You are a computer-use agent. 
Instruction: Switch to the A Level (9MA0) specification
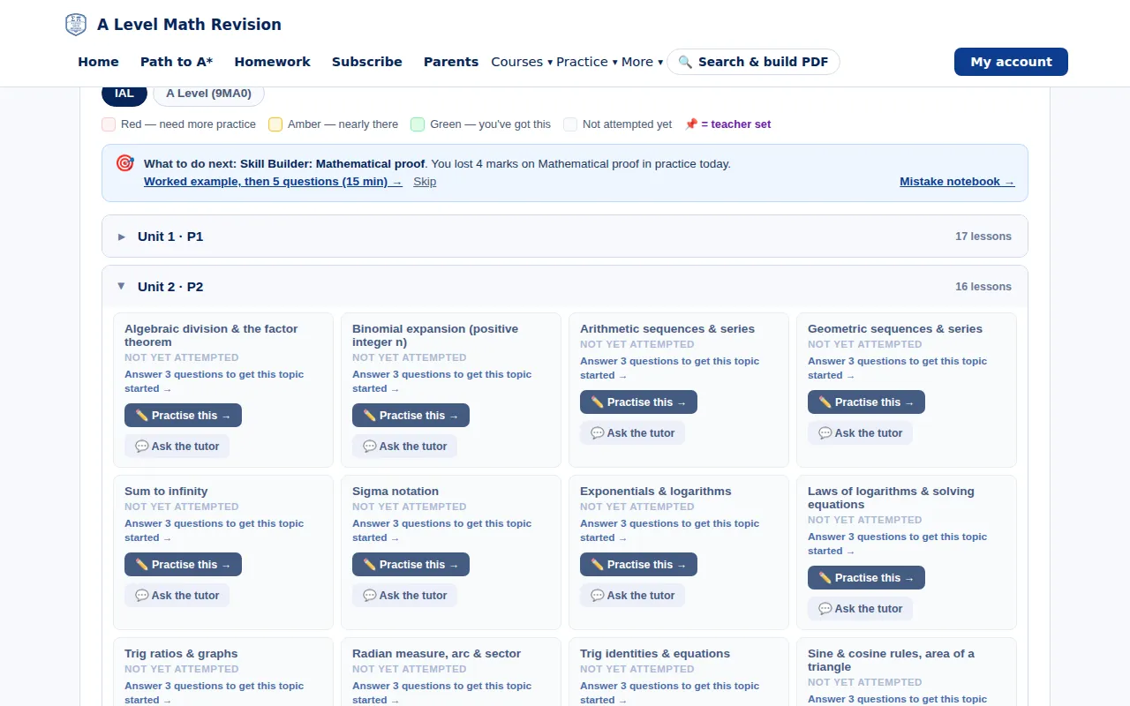pos(208,94)
